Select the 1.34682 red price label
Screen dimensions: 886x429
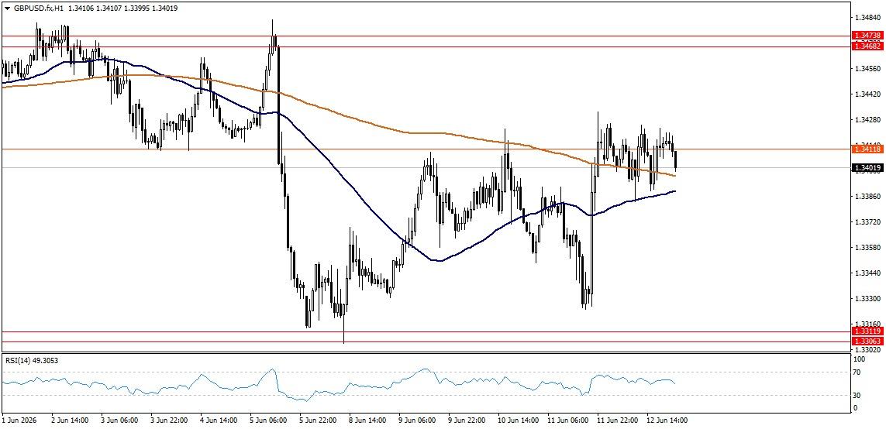tap(868, 47)
